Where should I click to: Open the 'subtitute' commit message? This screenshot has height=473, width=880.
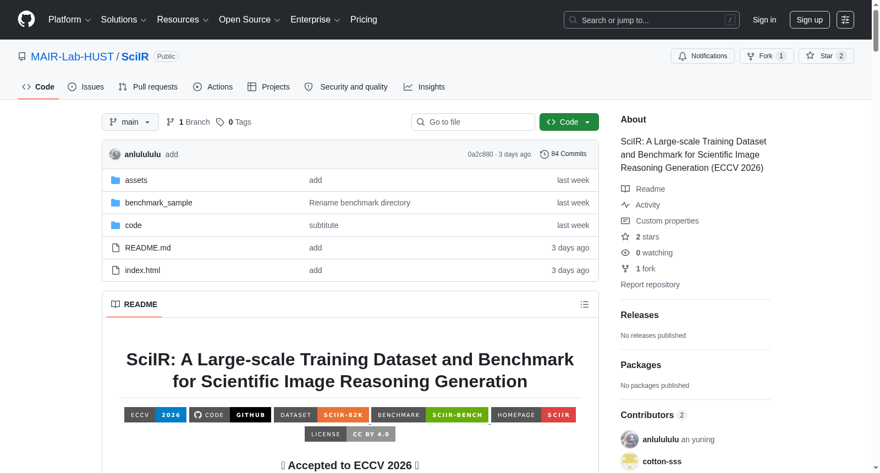[x=324, y=225]
